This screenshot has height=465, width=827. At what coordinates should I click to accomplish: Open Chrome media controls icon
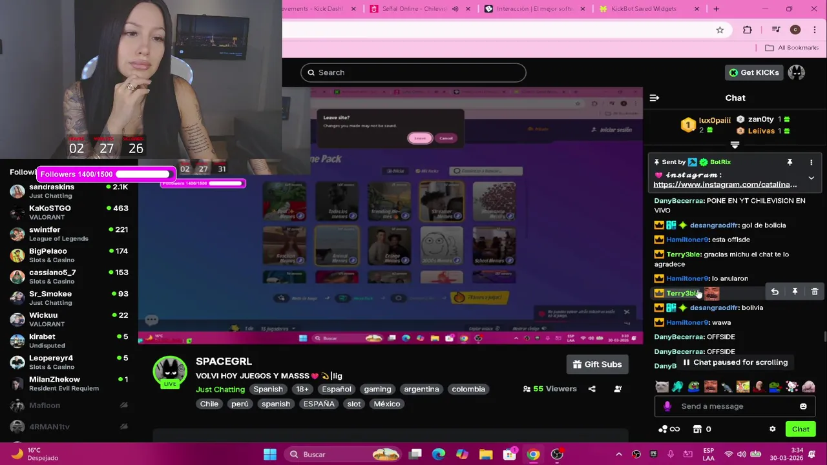(776, 30)
